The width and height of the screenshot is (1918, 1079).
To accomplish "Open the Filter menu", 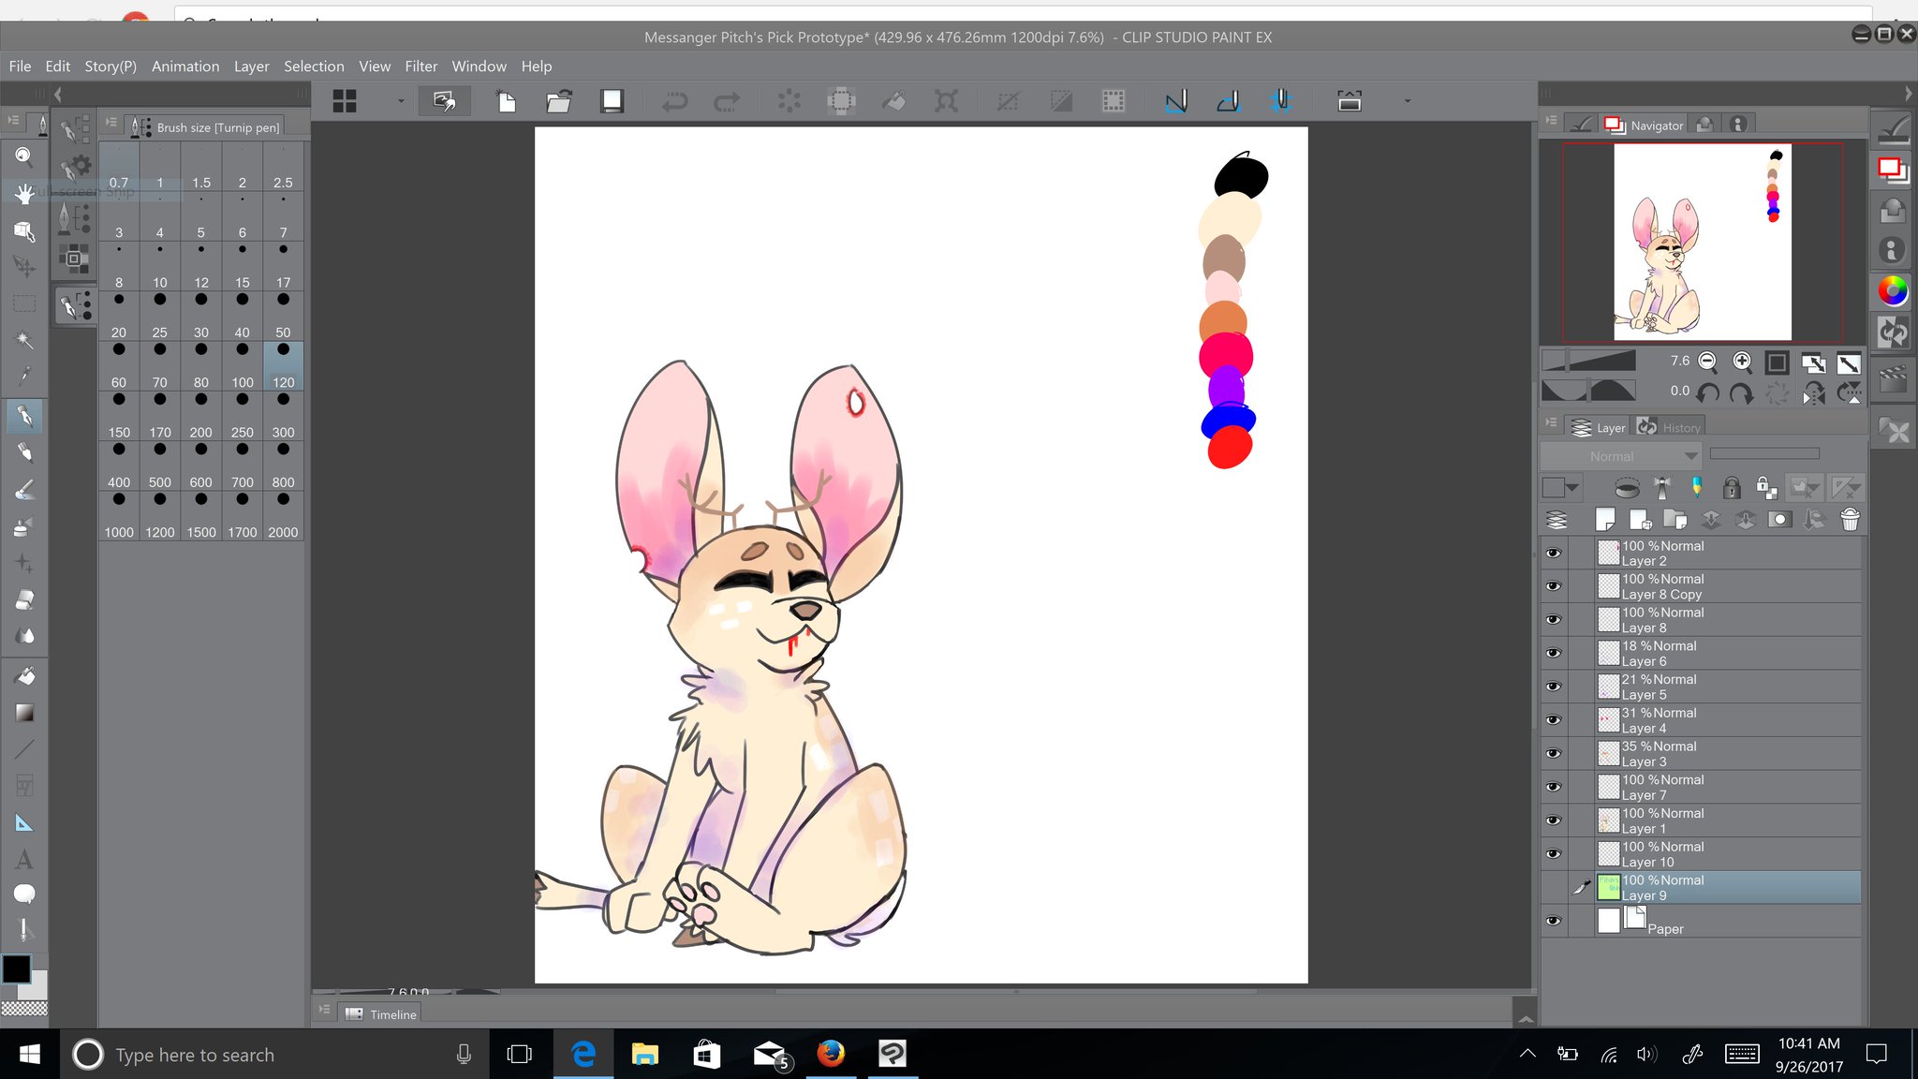I will click(420, 67).
